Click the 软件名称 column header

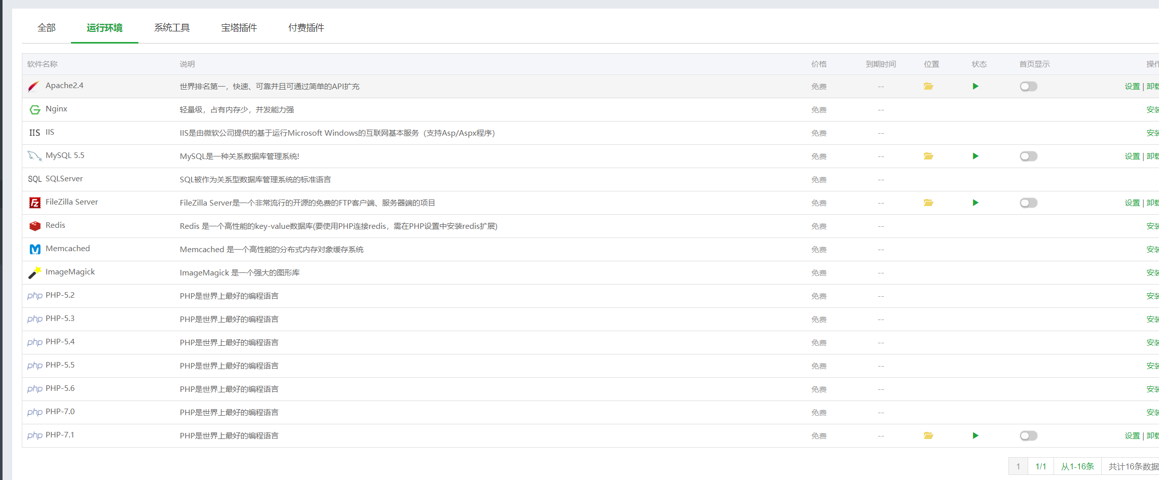click(x=43, y=64)
